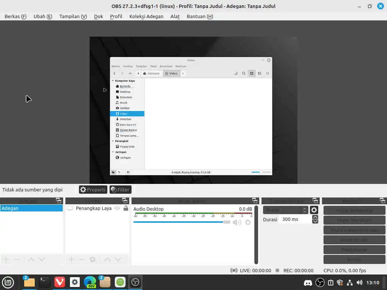Click the REC: 00:00:00 status text
The image size is (387, 290).
298,270
